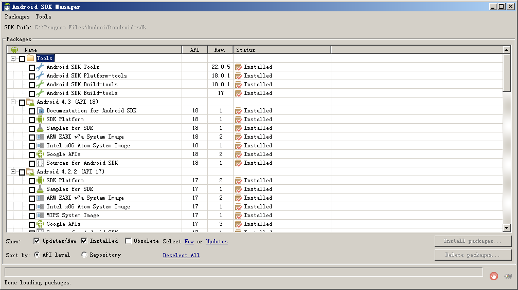Click the Tools folder icon in the tree
The width and height of the screenshot is (518, 290).
pyautogui.click(x=30, y=59)
